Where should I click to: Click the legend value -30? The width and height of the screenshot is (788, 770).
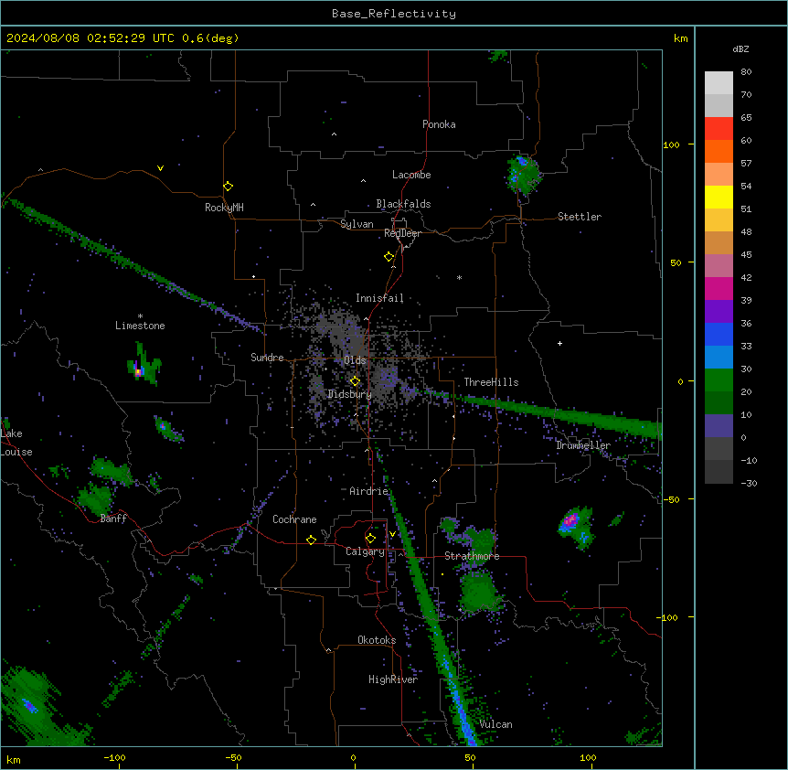[749, 483]
